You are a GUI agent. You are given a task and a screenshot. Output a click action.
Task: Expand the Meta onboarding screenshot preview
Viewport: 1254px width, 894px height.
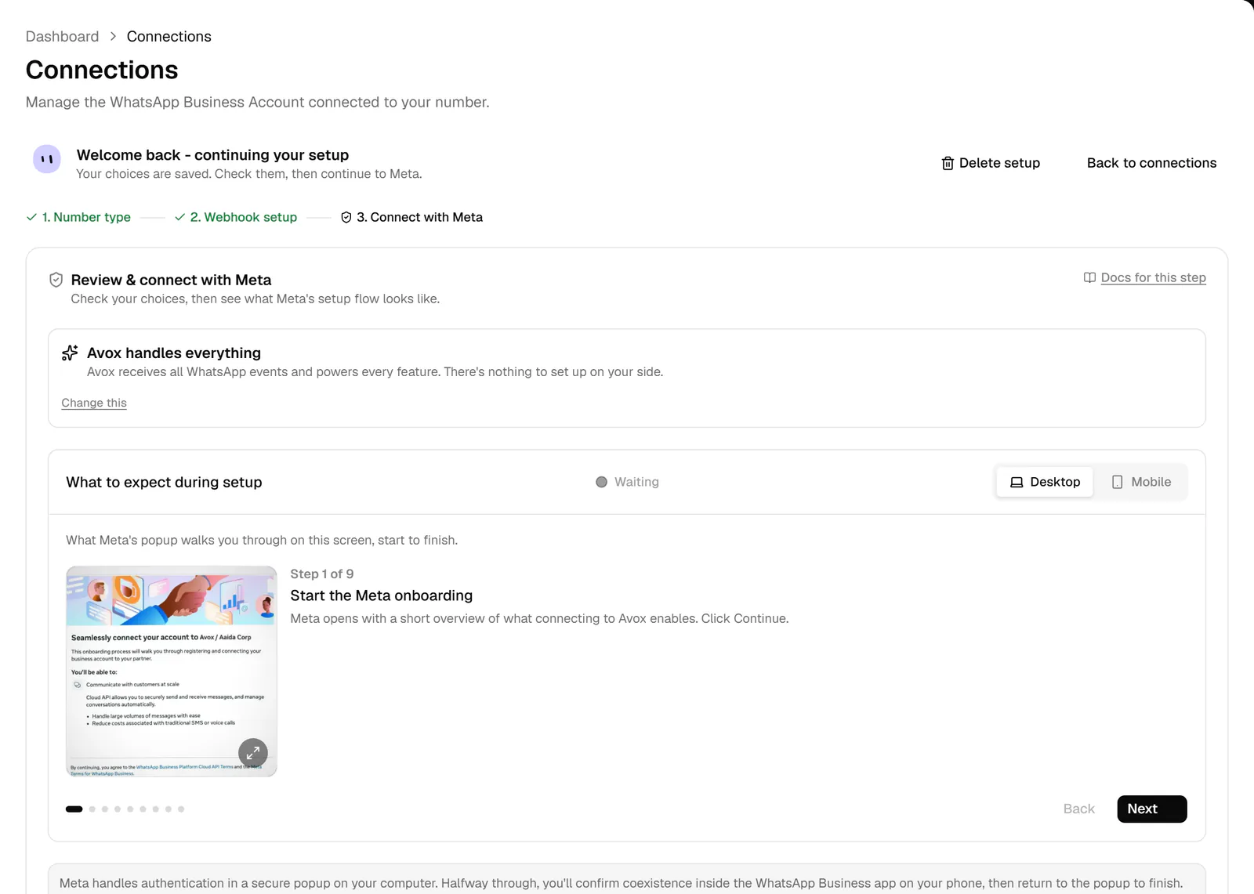(253, 753)
